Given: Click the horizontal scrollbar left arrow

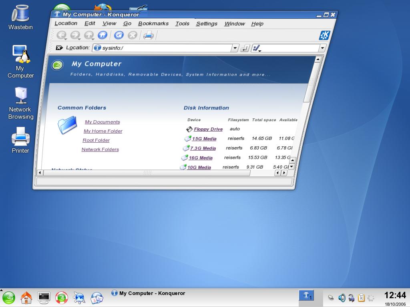Looking at the screenshot, I should [40, 173].
